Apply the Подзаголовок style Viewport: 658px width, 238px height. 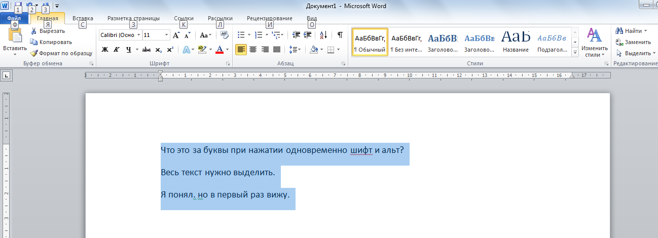coord(552,42)
